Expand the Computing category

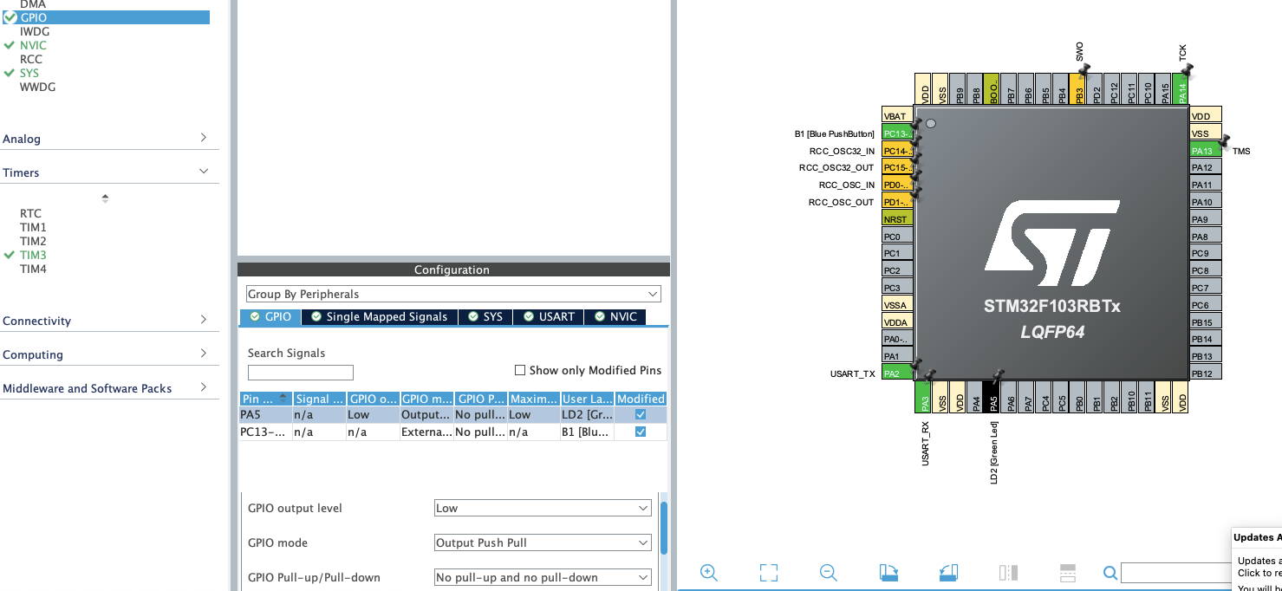coord(204,354)
